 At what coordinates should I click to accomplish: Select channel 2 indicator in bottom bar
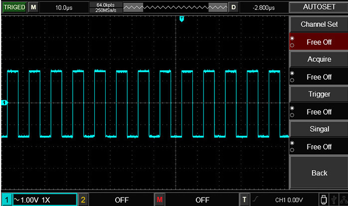point(83,200)
